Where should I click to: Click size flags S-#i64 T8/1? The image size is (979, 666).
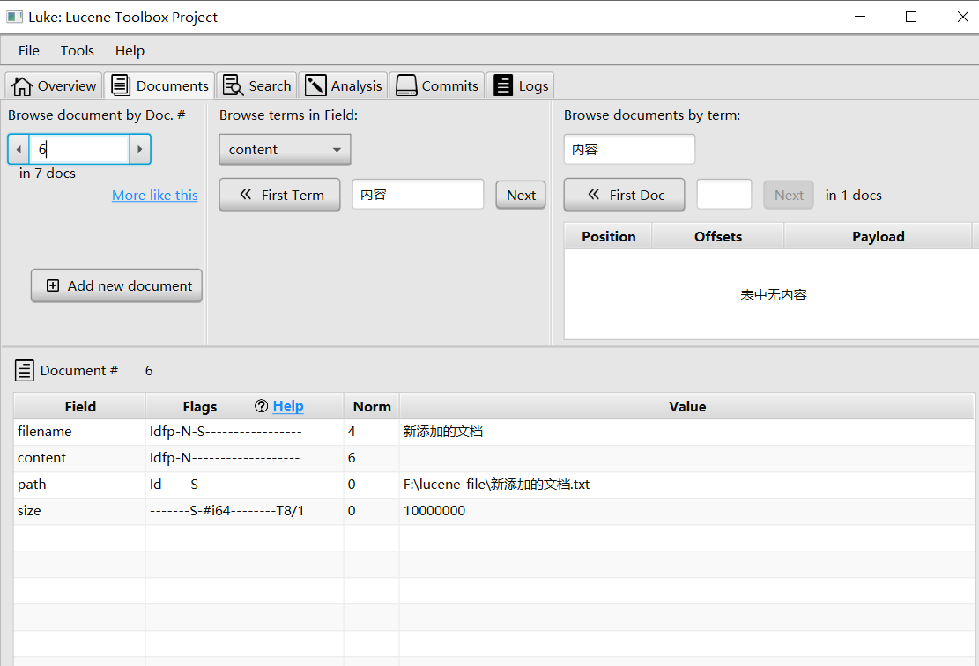click(x=226, y=511)
